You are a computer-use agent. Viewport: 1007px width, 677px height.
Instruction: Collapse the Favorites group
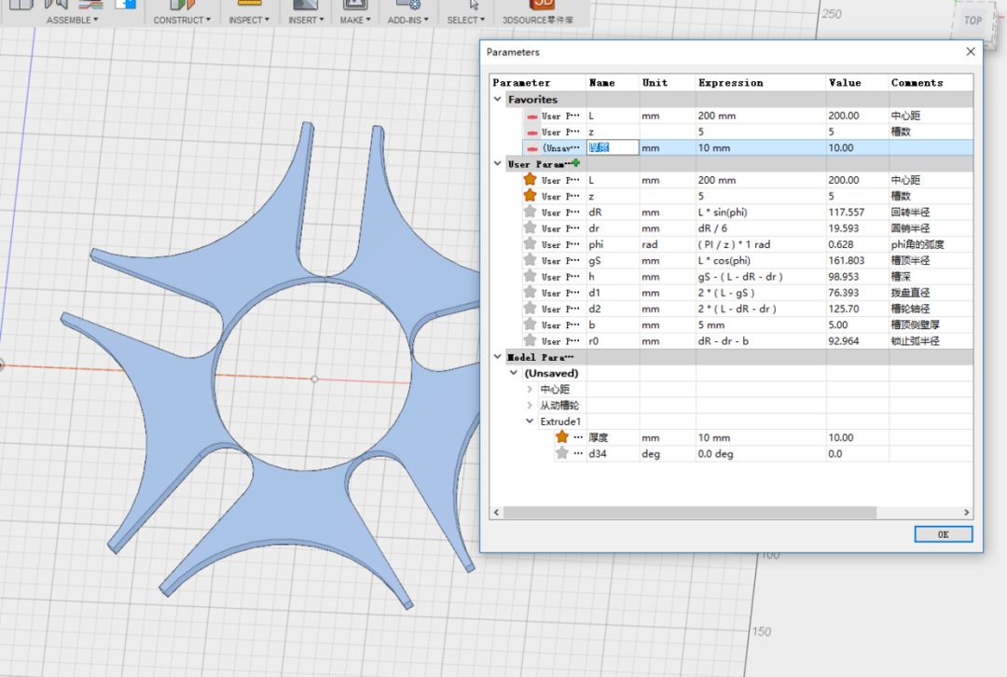498,100
